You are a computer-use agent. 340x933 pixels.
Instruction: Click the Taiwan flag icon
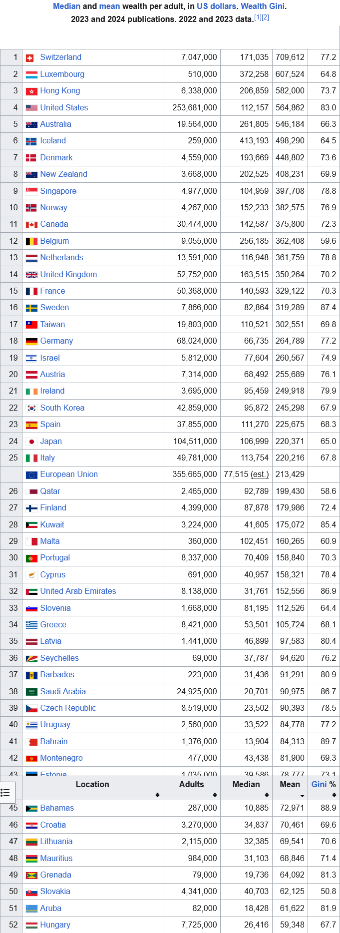(31, 325)
